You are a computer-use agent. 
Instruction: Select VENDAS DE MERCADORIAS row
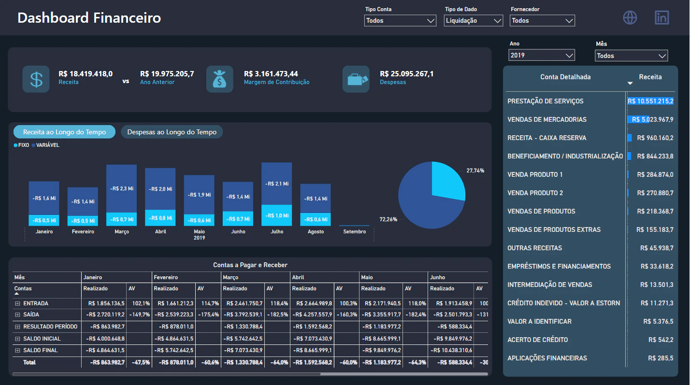[x=590, y=119]
